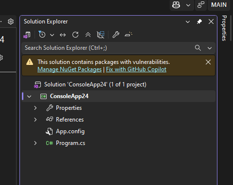The height and width of the screenshot is (185, 233).
Task: Toggle Show All Files
Action: [101, 35]
